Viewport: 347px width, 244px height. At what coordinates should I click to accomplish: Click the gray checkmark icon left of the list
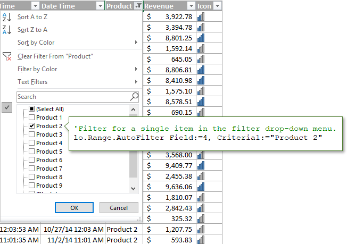(7, 107)
